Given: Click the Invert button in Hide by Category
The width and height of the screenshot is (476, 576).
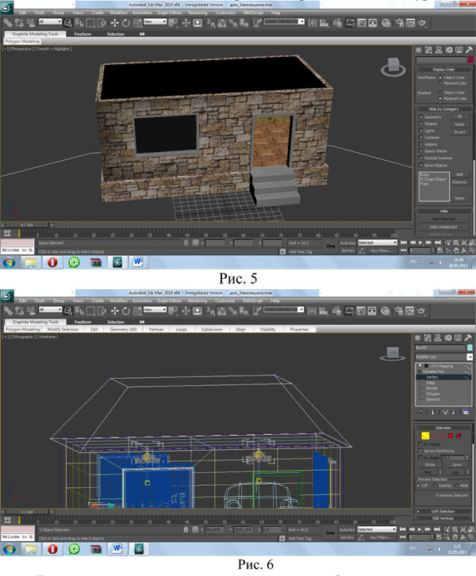Looking at the screenshot, I should click(460, 132).
